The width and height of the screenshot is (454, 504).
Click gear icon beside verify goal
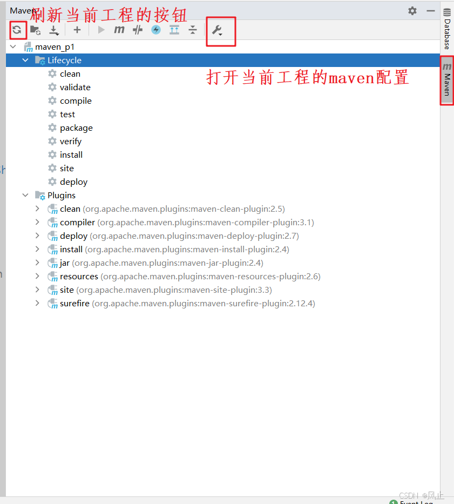pos(52,141)
